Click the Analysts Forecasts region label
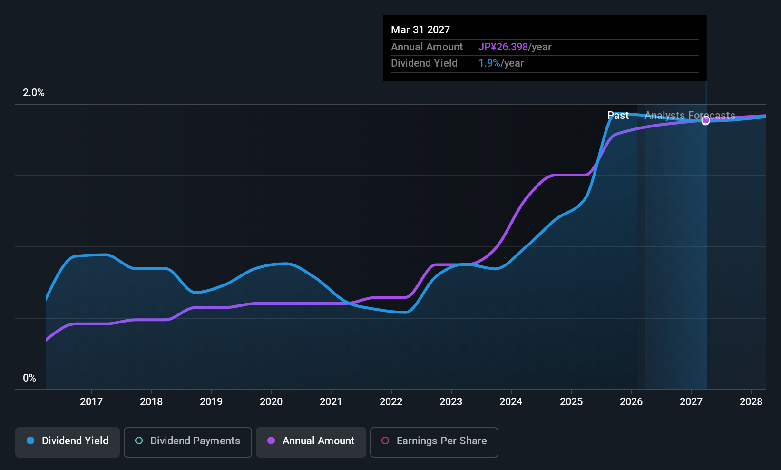The image size is (781, 470). (690, 116)
